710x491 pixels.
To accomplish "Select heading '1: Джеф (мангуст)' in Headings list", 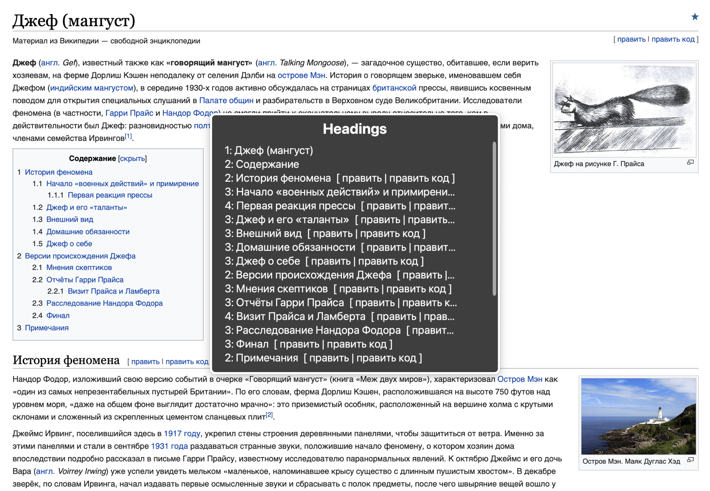I will click(x=269, y=150).
